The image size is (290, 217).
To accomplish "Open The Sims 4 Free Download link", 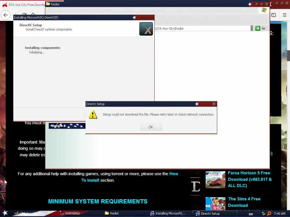I will 244,202.
